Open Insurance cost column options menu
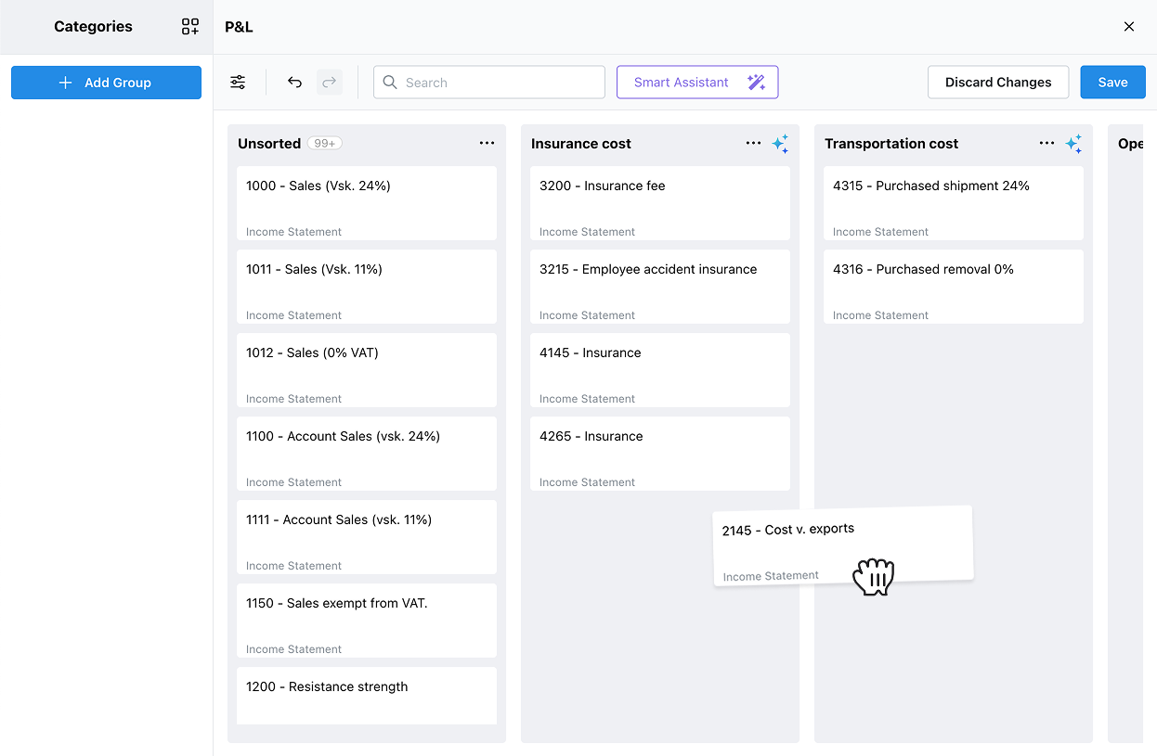Image resolution: width=1157 pixels, height=756 pixels. tap(753, 144)
